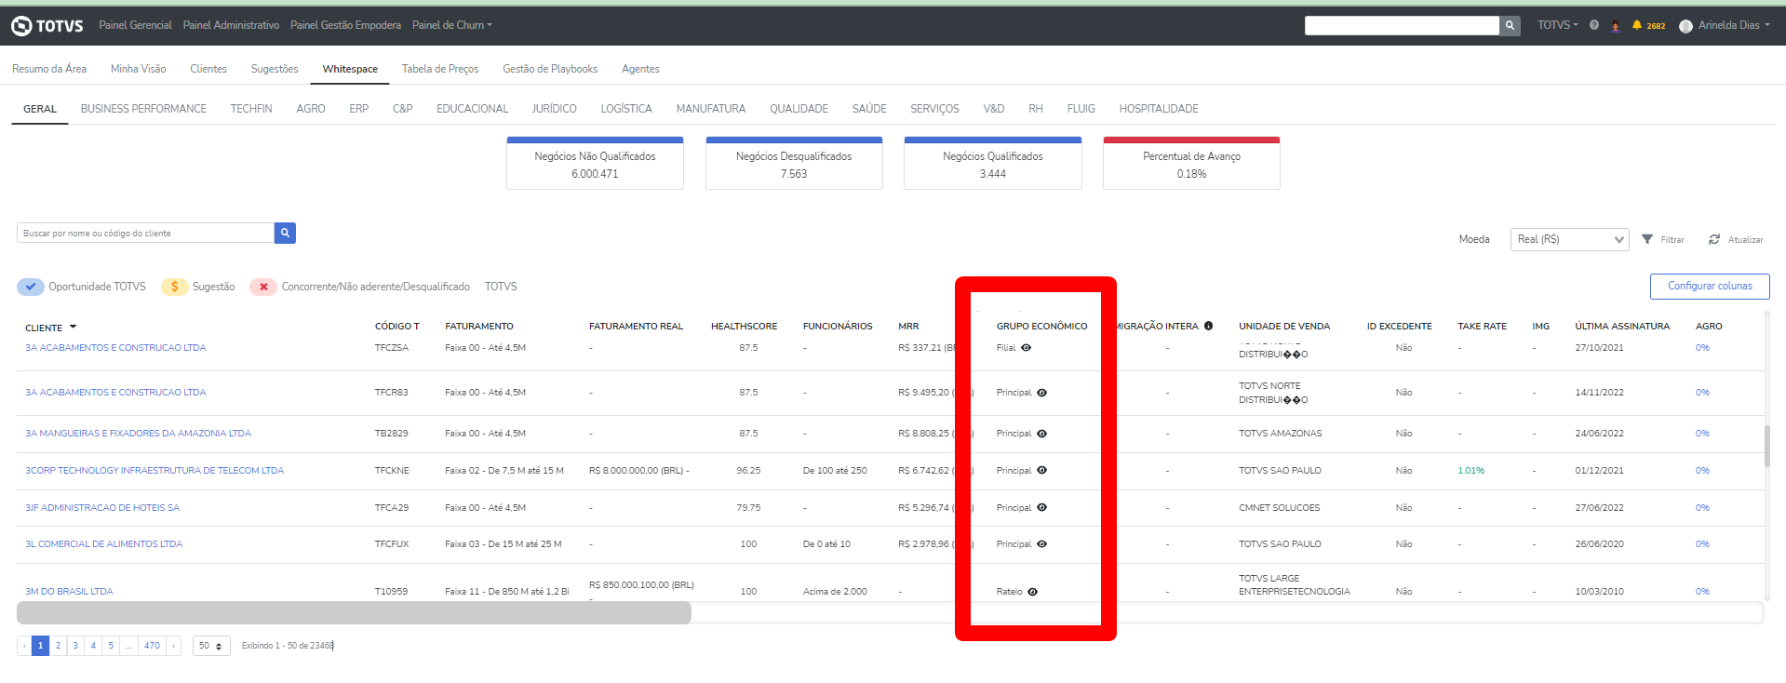Click the HEALTHSCORE column header
The height and width of the screenshot is (683, 1786).
click(x=744, y=327)
